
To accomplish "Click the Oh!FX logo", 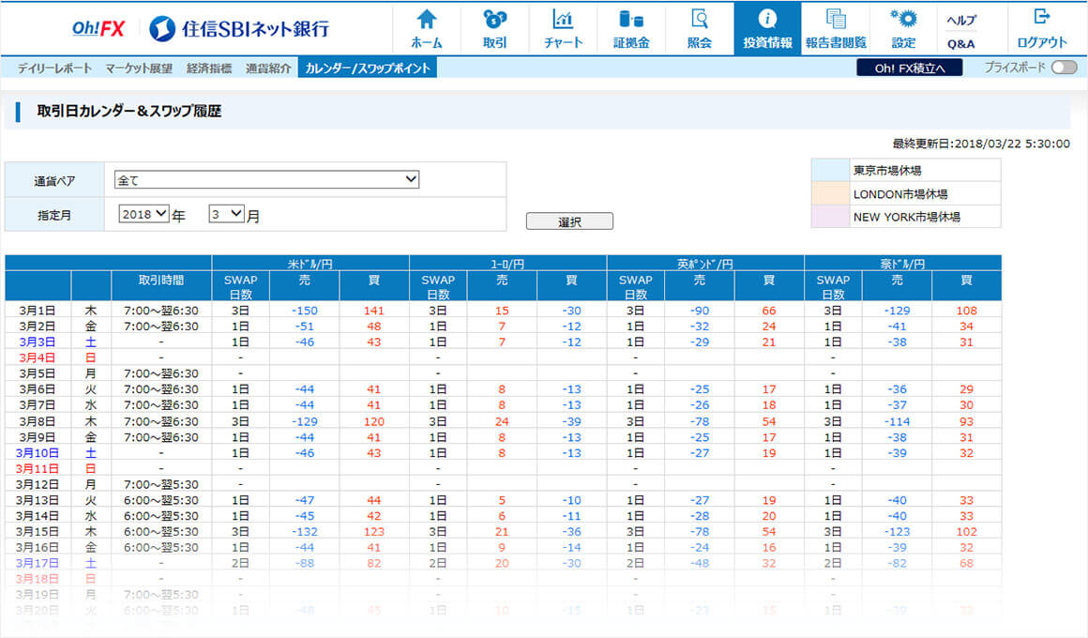I will tap(98, 28).
